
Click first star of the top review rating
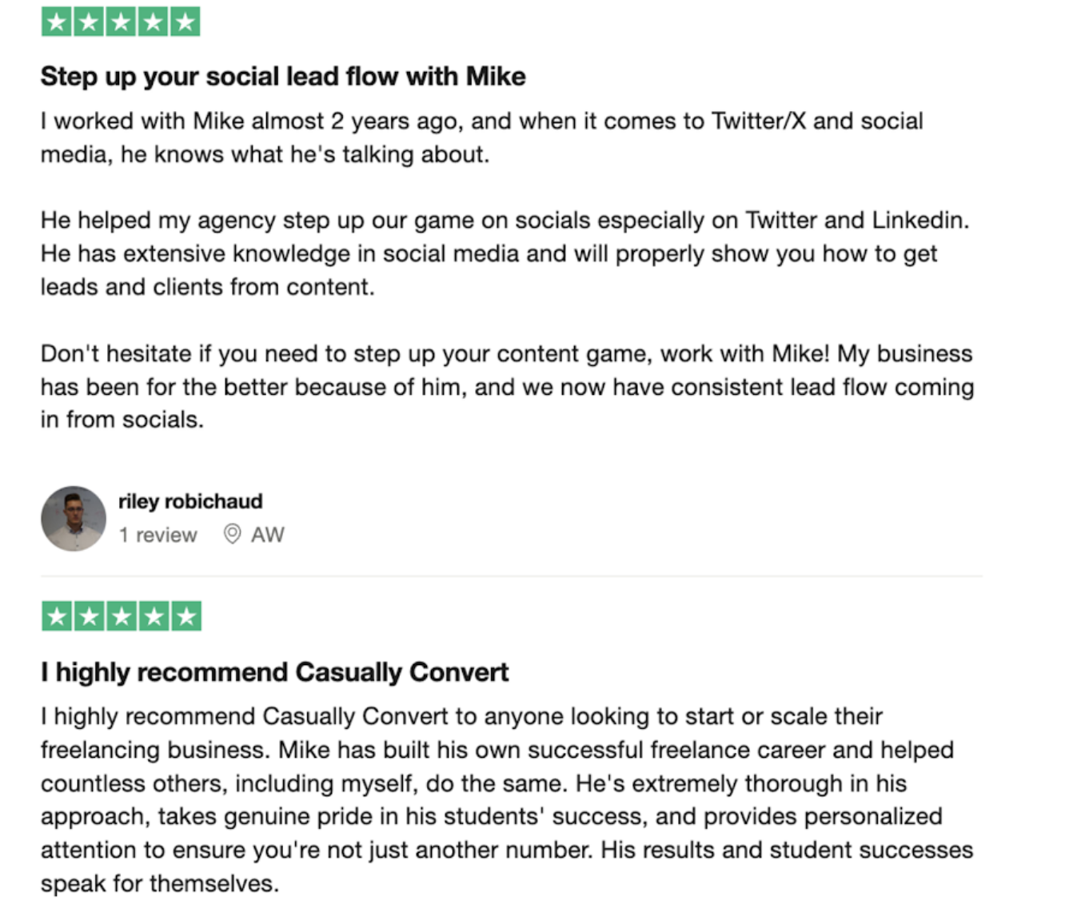(x=57, y=22)
